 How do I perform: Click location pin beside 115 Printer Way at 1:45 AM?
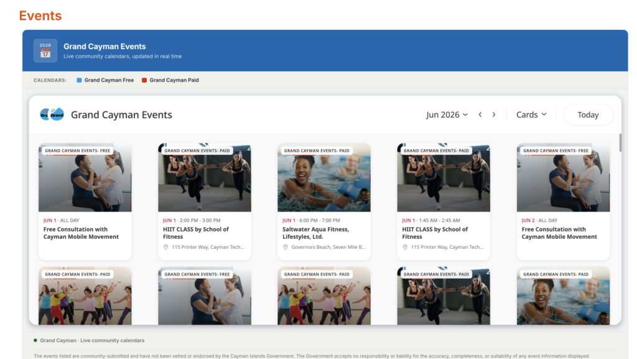pos(405,247)
